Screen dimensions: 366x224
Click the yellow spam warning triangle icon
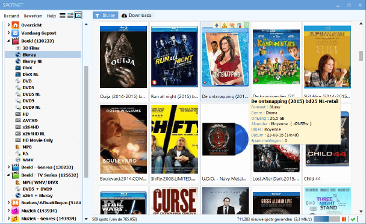point(224,25)
